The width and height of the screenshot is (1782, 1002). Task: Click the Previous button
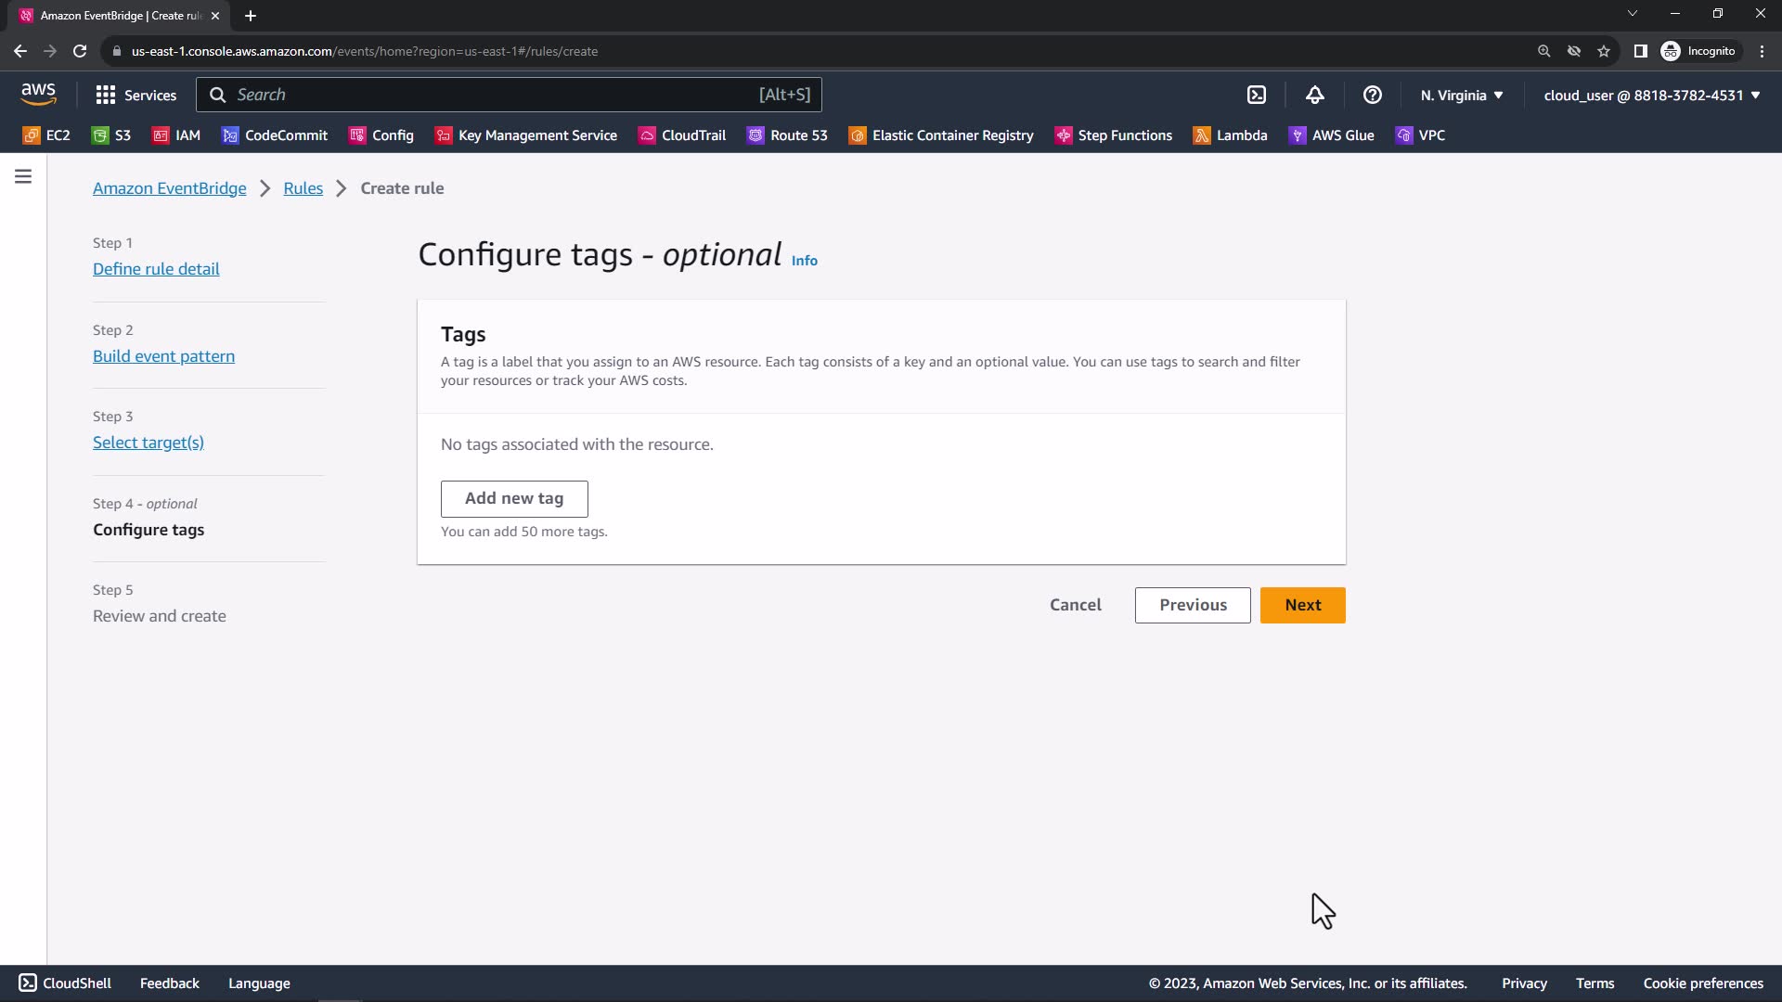click(1193, 605)
